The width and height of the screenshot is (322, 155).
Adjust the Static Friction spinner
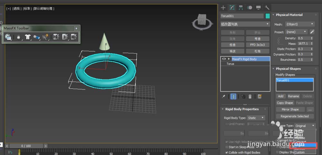pyautogui.click(x=312, y=49)
